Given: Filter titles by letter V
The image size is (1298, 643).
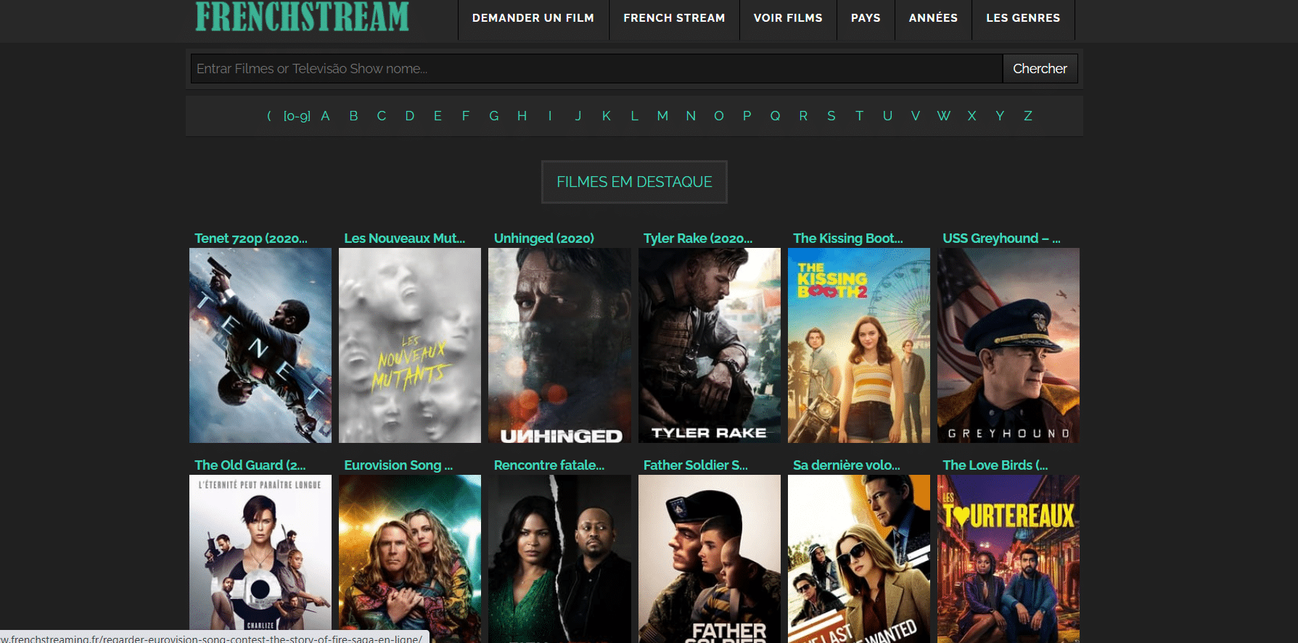Looking at the screenshot, I should (916, 116).
